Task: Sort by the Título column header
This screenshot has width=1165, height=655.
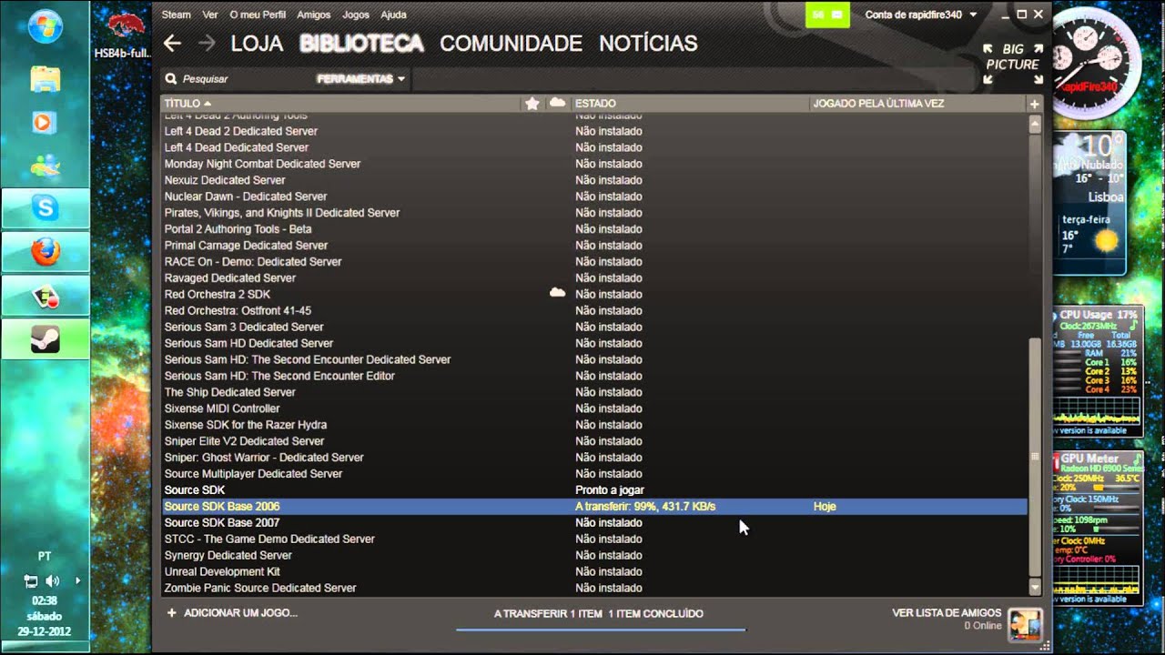Action: point(187,104)
